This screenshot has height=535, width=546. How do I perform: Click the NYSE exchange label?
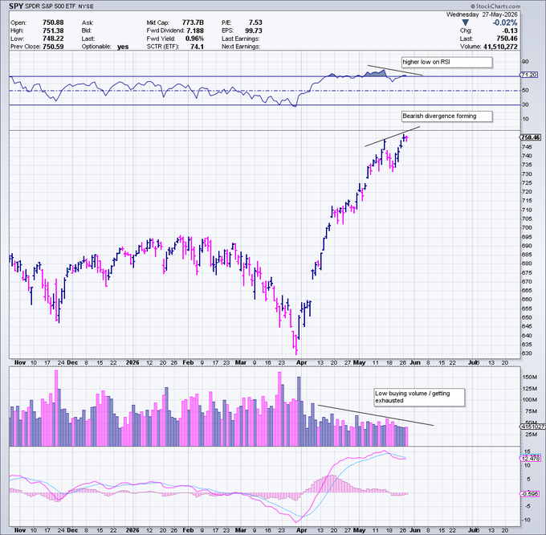tap(86, 6)
